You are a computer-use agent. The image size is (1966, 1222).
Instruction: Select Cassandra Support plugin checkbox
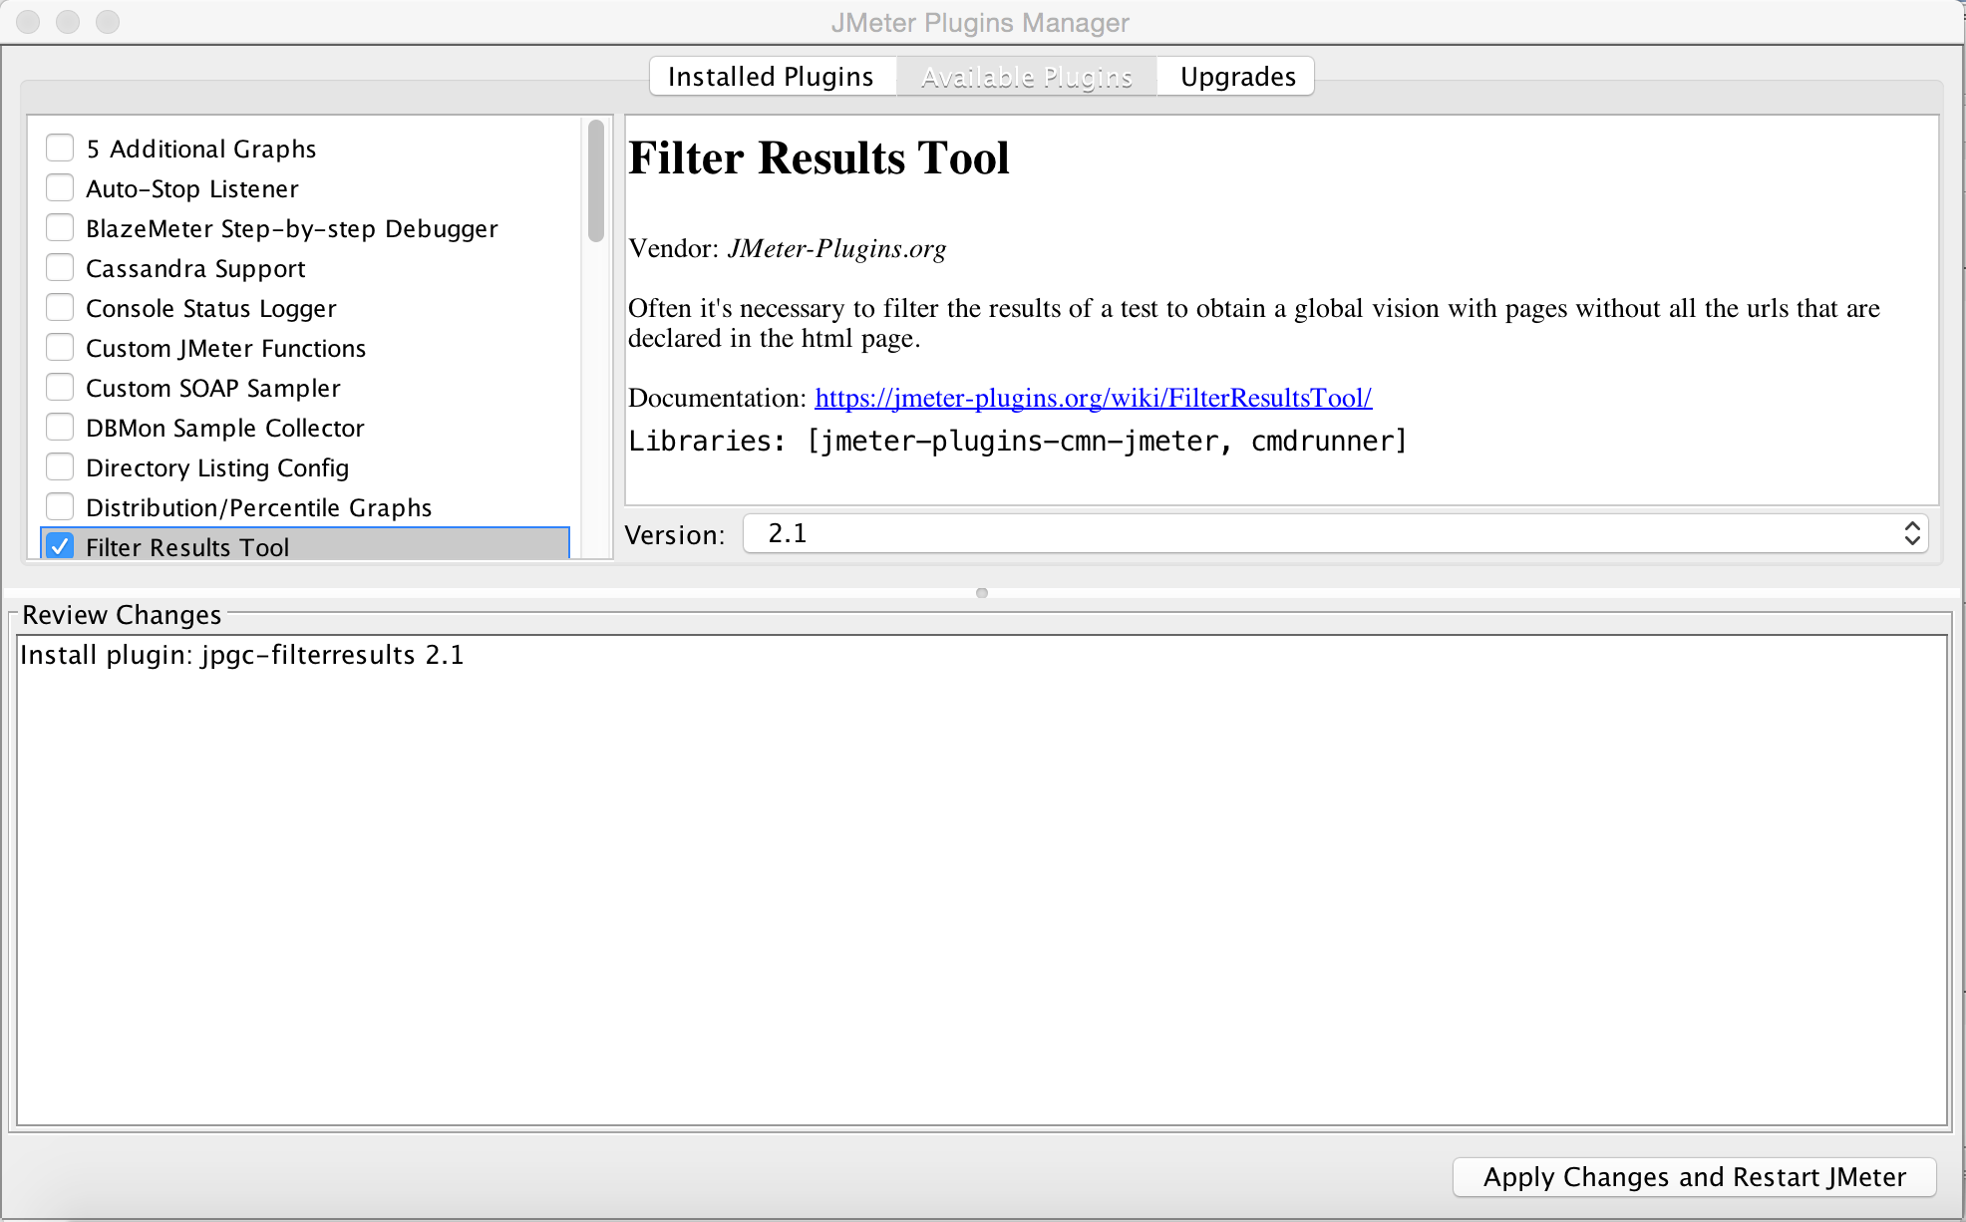(x=60, y=268)
